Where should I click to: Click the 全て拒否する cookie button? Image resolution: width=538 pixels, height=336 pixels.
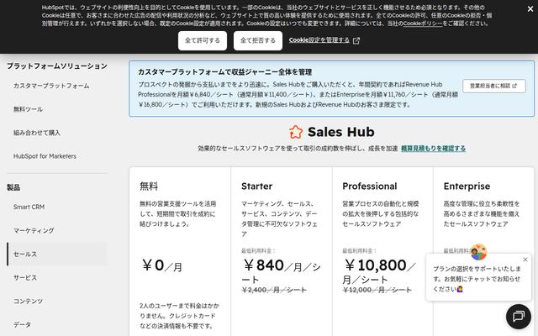(258, 40)
